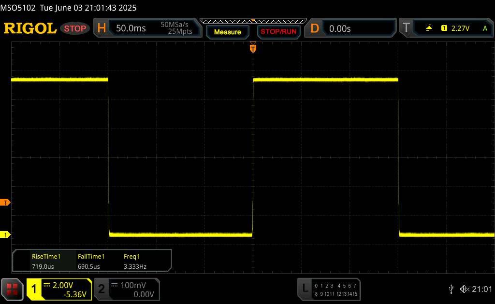This screenshot has height=304, width=495.
Task: Click the trigger sweep mode A indicator
Action: pos(485,28)
